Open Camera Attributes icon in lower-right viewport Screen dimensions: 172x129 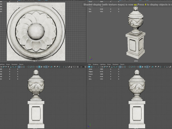[x=107, y=67]
